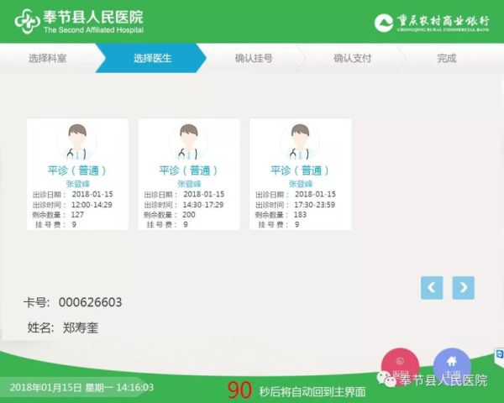This screenshot has height=403, width=504.
Task: Go to previous page with left arrow
Action: coord(432,288)
